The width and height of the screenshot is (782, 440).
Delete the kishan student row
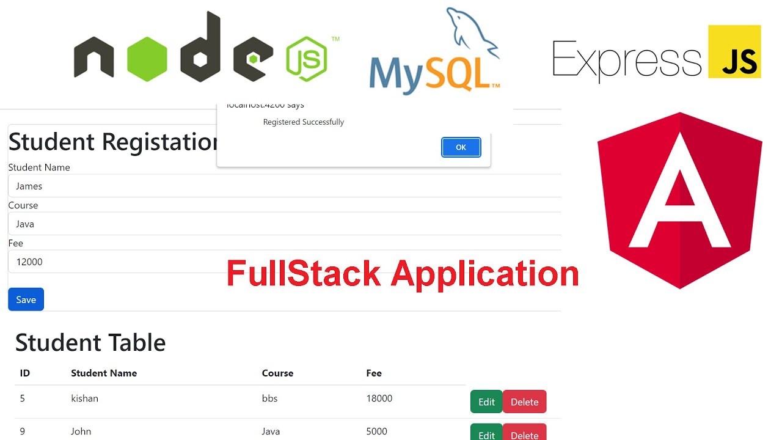coord(524,402)
